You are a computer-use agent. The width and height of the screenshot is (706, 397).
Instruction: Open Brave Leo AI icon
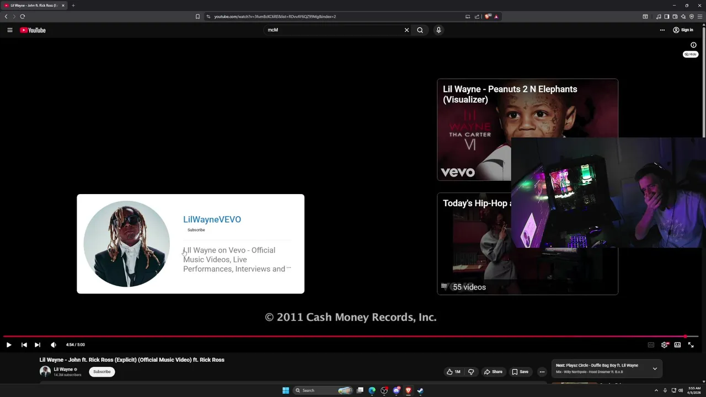tap(683, 17)
